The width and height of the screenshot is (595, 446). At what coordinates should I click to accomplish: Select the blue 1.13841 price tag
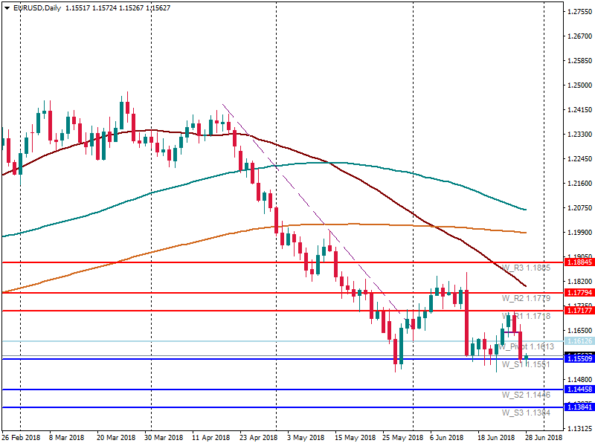click(x=579, y=407)
